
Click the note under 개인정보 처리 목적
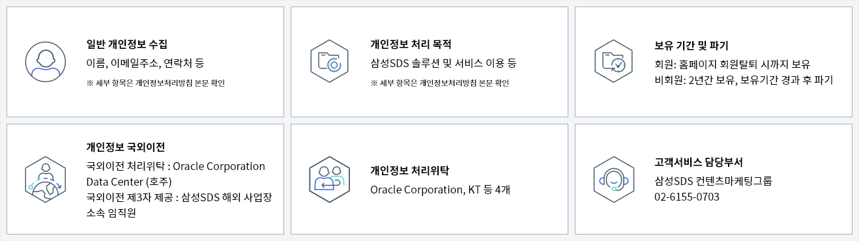coord(440,83)
